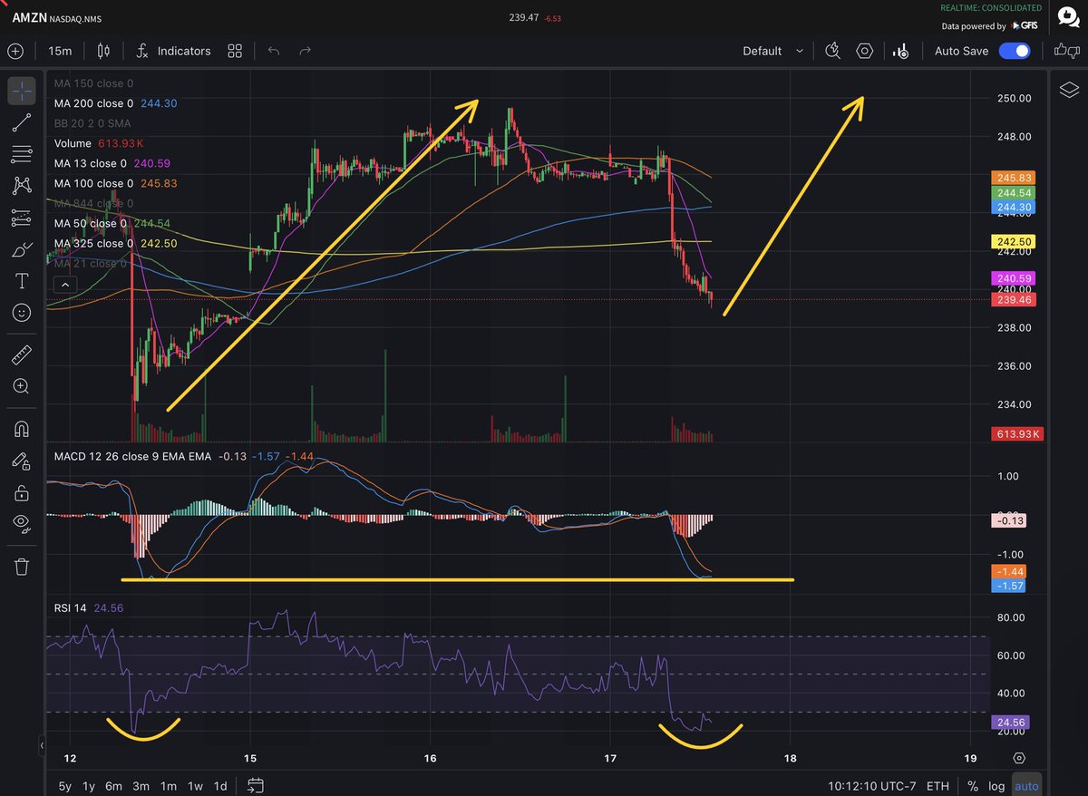
Task: Open the emoji sticker tool
Action: click(22, 313)
